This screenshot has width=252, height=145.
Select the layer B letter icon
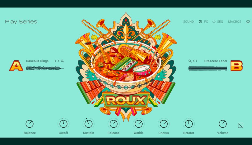point(236,66)
